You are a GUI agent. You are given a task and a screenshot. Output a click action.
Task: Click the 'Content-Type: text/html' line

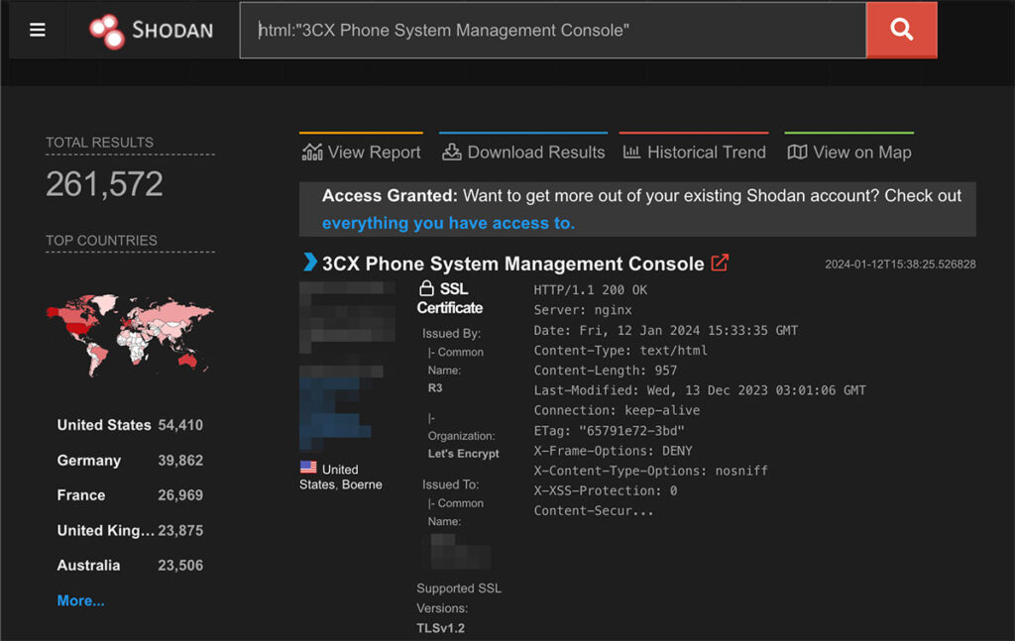(x=620, y=351)
